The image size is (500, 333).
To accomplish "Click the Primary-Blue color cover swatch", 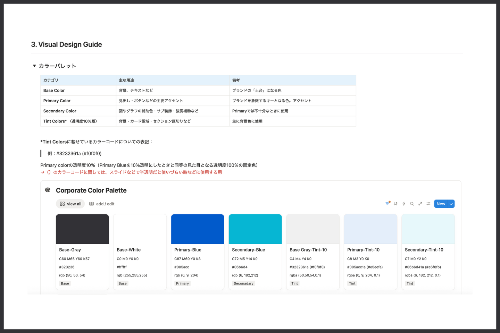I will point(197,229).
